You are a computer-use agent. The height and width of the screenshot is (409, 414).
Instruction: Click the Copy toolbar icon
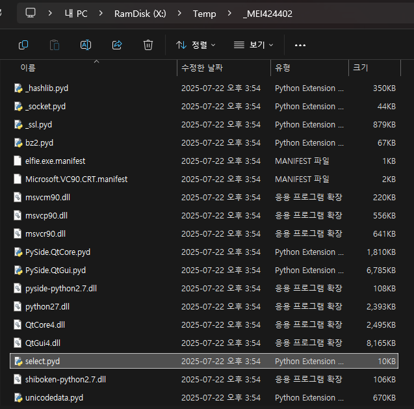(23, 45)
